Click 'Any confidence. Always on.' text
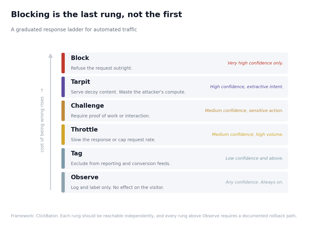Screen dimensions: 310x229 coord(254,182)
